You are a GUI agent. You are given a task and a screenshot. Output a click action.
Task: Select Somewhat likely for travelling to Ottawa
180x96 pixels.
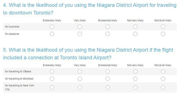[x=108, y=71]
